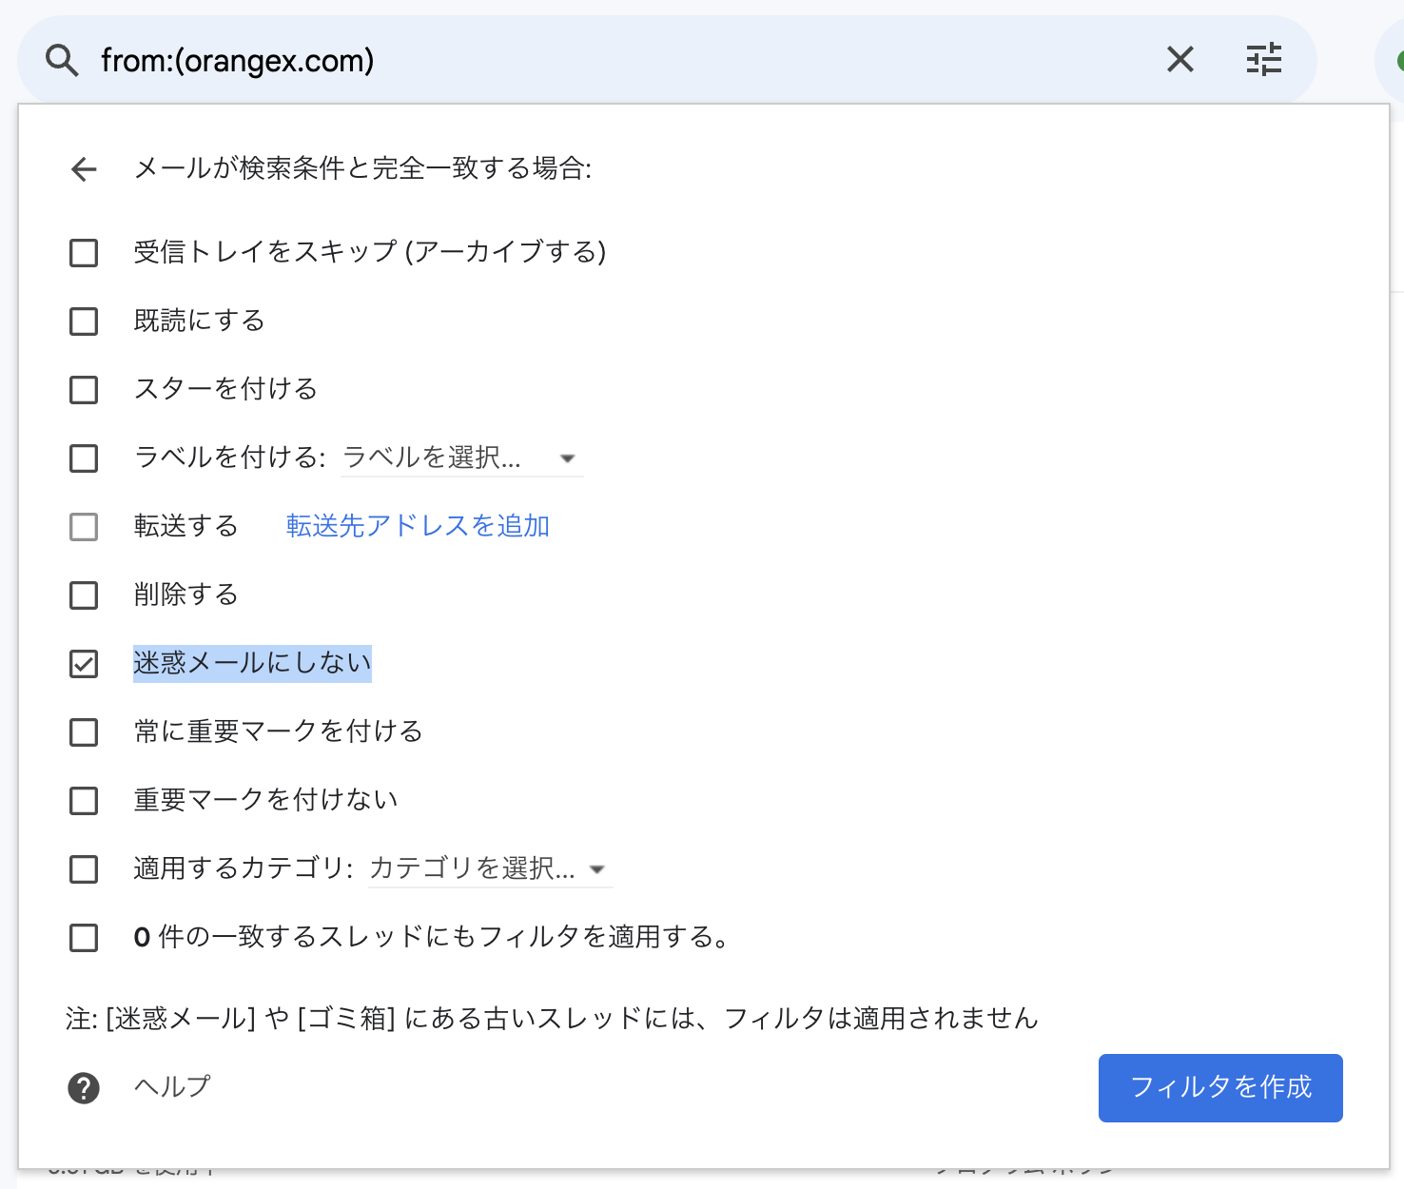Enable 常に重要マークを付ける
Screen dimensions: 1404x1189
point(84,732)
